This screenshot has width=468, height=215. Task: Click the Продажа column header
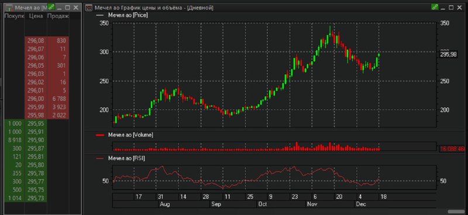(58, 16)
